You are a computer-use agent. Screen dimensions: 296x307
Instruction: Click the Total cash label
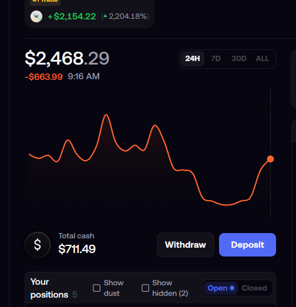click(x=76, y=236)
